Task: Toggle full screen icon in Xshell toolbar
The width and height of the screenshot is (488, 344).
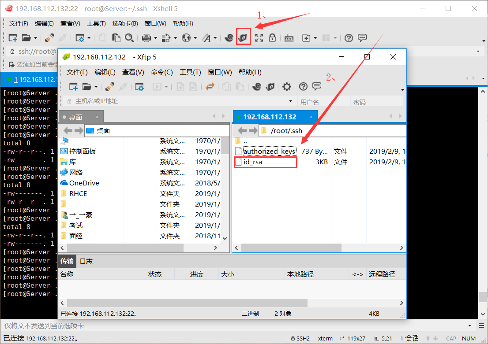Action: tap(259, 38)
